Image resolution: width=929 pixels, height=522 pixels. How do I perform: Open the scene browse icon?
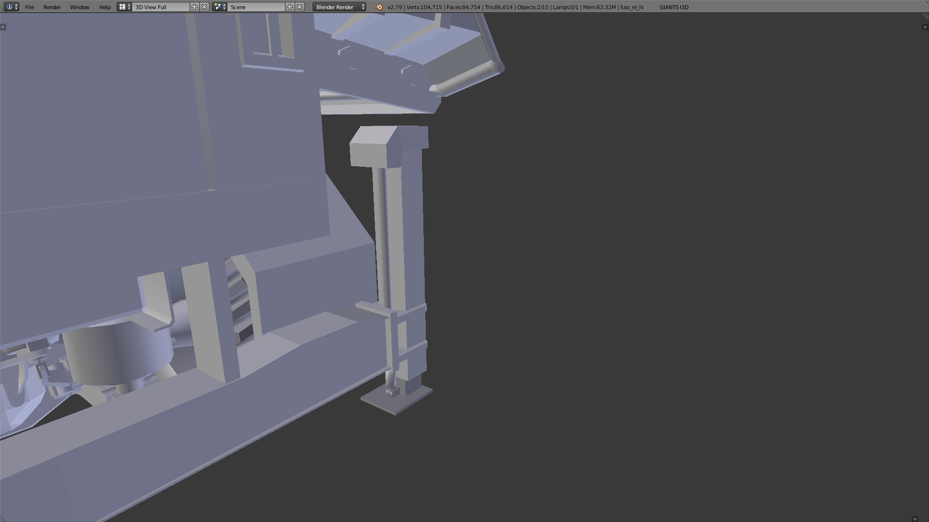(220, 7)
